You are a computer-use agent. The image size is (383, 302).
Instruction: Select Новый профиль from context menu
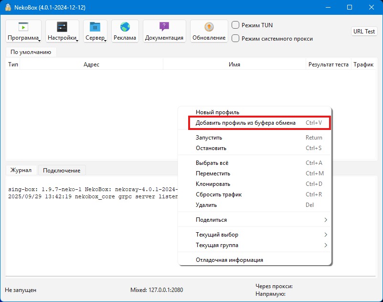[217, 112]
